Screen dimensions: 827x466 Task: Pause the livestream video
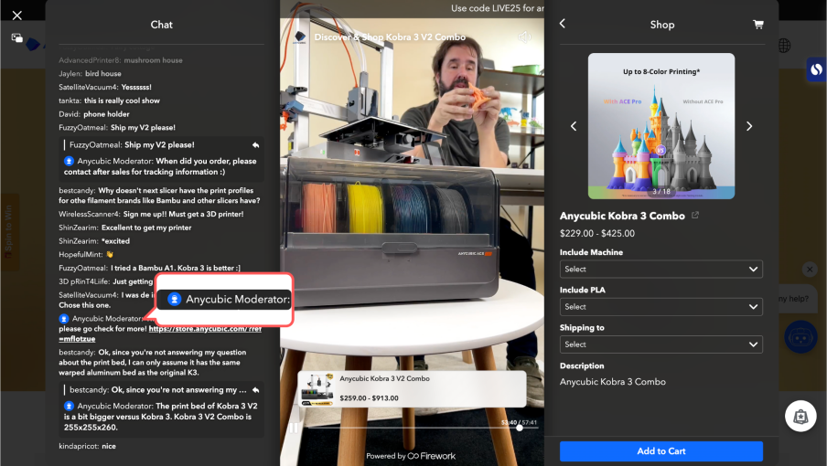(x=293, y=428)
